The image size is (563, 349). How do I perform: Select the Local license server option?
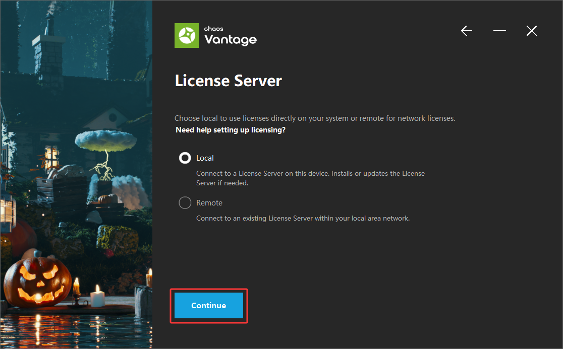185,158
